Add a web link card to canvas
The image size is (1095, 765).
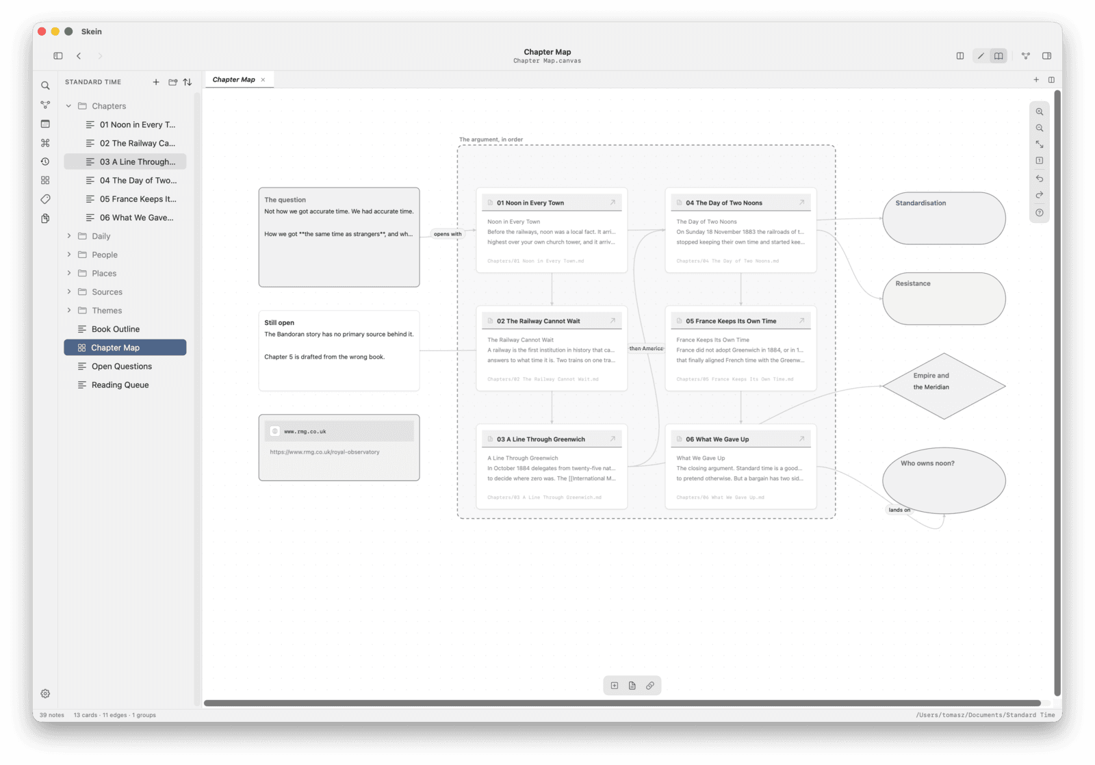click(x=650, y=686)
